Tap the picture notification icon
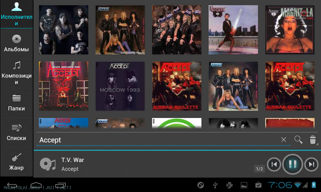This screenshot has height=192, width=321. click(x=244, y=185)
